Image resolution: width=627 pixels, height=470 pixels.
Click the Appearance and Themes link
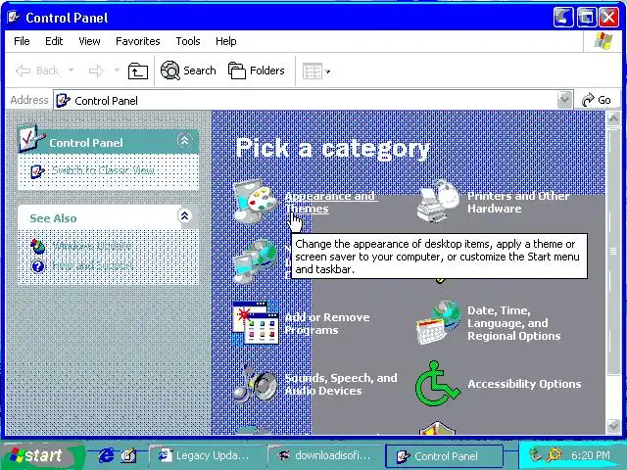(330, 203)
